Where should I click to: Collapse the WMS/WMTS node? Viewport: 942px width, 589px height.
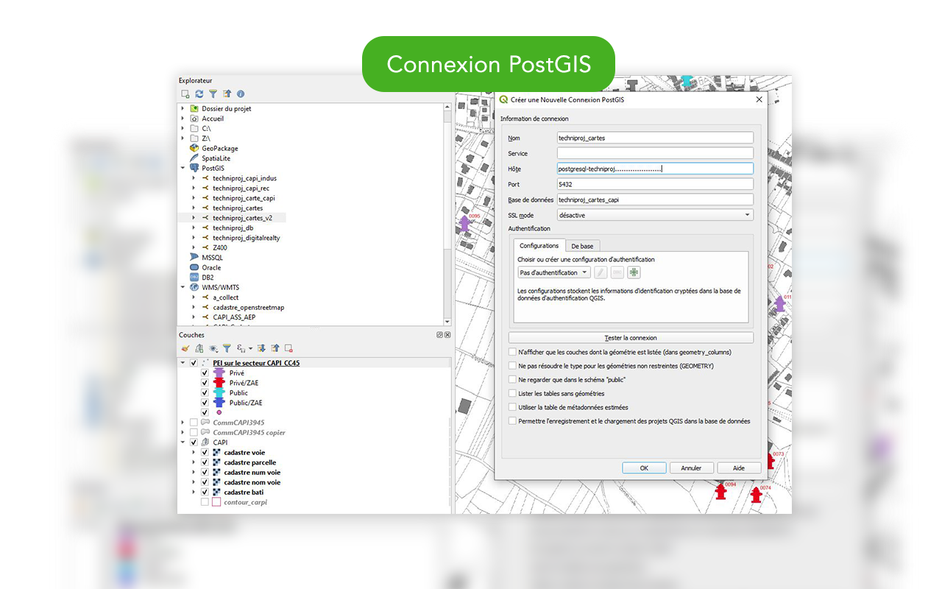(183, 287)
